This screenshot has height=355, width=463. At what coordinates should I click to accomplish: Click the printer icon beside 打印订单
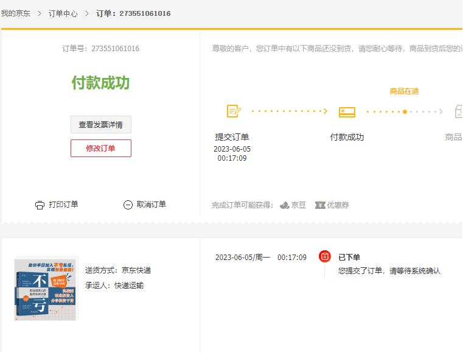tap(40, 205)
